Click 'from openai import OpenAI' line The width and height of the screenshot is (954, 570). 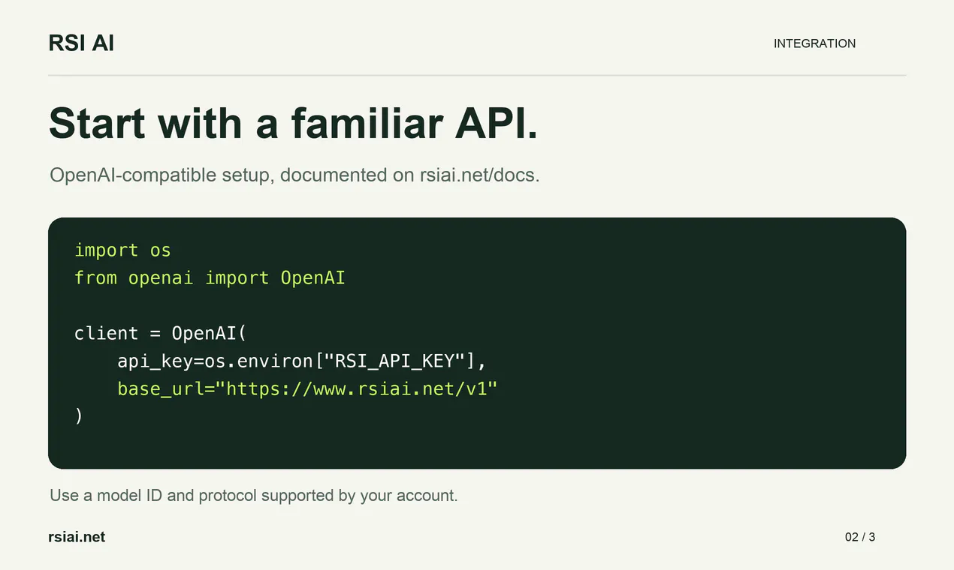point(210,277)
